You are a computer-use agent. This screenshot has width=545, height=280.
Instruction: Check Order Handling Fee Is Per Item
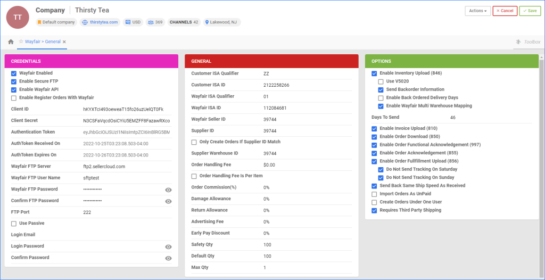tap(194, 176)
